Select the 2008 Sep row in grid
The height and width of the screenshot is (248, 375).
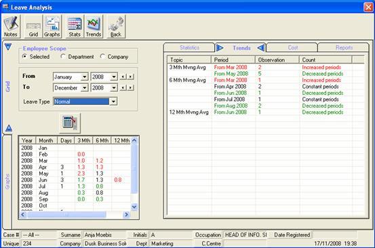pos(75,199)
